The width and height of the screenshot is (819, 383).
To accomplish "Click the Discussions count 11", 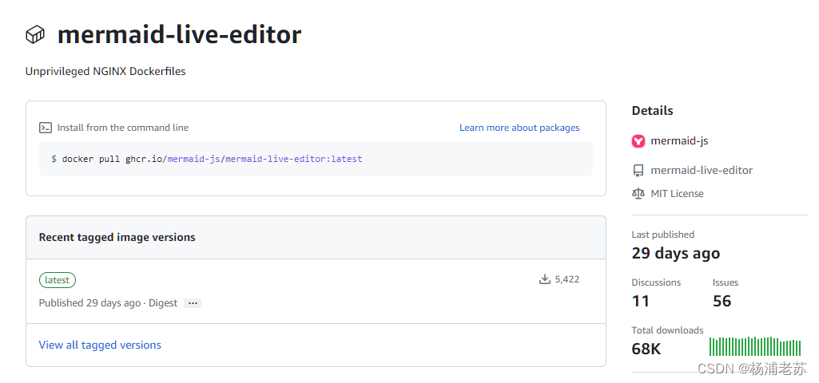I will [x=640, y=301].
